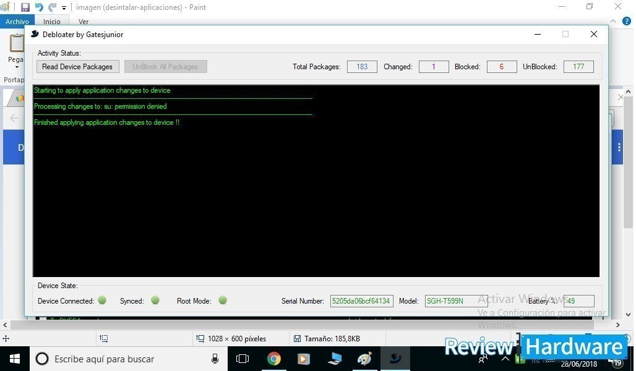Click the computer monitor icon in the taskbar
636x371 pixels.
tap(334, 359)
